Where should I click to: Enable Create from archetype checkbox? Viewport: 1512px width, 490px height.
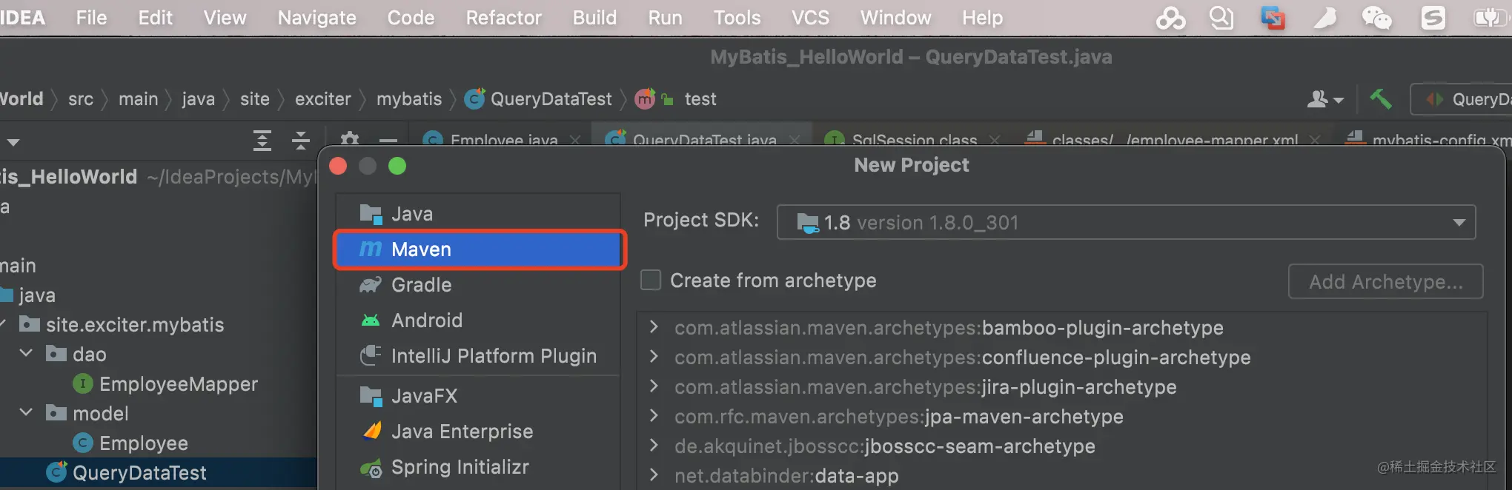tap(651, 281)
